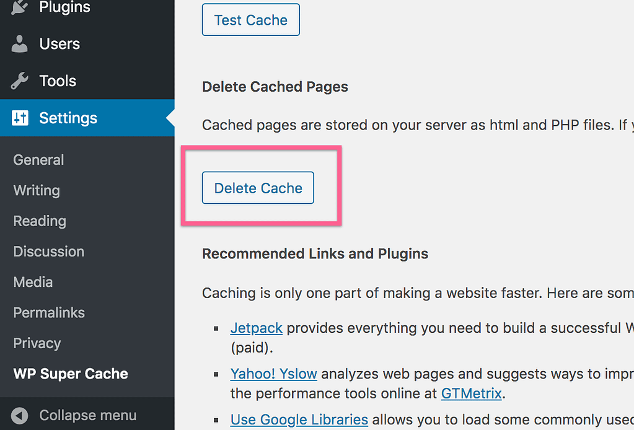Visit the GTMetrix link
The width and height of the screenshot is (634, 430).
click(x=470, y=393)
